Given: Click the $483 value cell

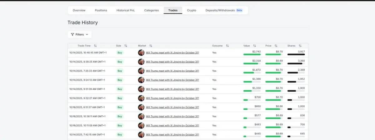Looking at the screenshot, I should pos(257,124).
